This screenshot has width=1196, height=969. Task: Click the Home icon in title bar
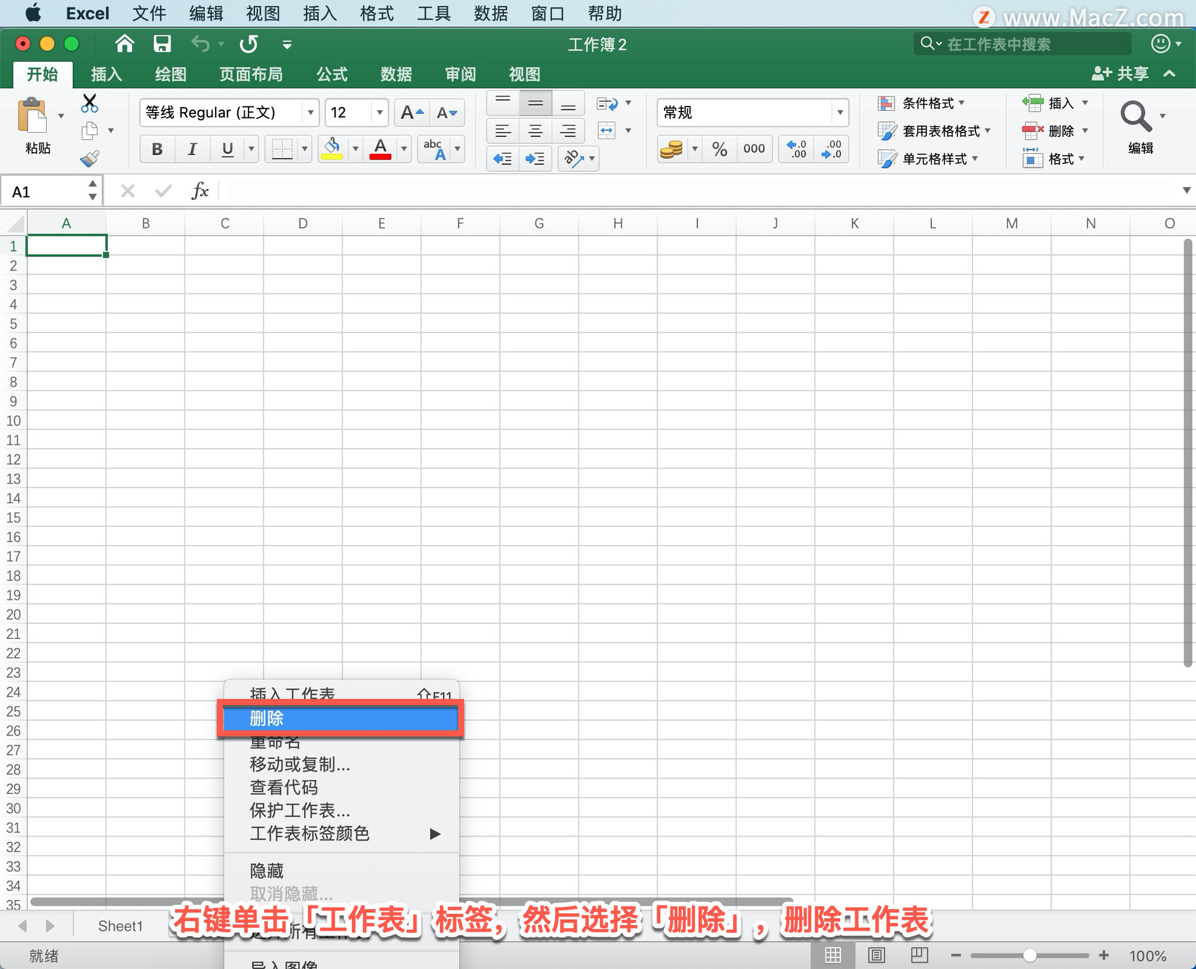coord(125,44)
